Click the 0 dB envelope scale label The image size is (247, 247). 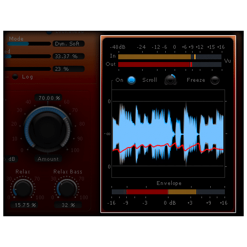pyautogui.click(x=170, y=203)
